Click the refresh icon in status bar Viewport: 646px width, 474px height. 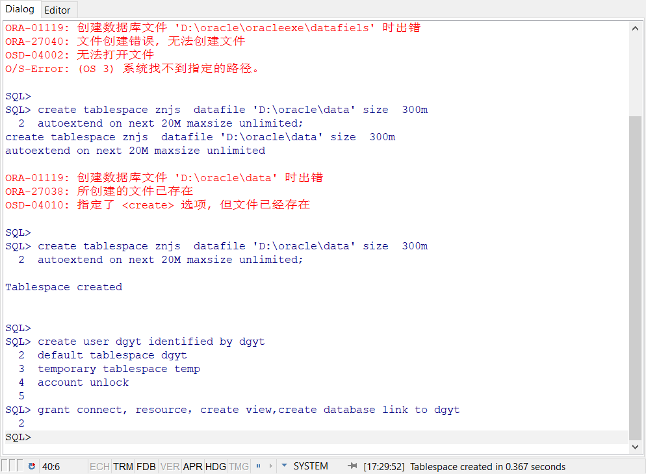pos(32,466)
